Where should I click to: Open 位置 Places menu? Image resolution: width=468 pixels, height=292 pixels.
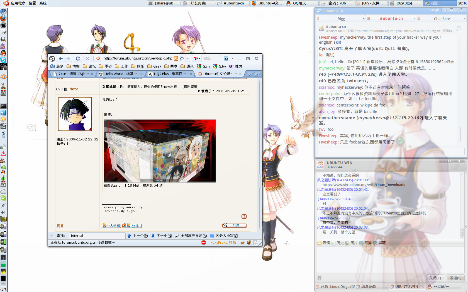(x=32, y=3)
